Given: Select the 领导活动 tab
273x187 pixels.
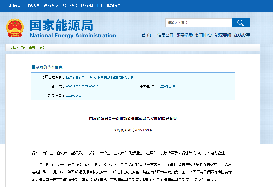Looking at the screenshot, I should (184, 35).
